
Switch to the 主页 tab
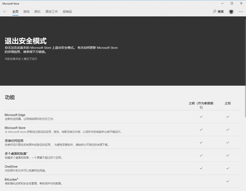[15, 11]
